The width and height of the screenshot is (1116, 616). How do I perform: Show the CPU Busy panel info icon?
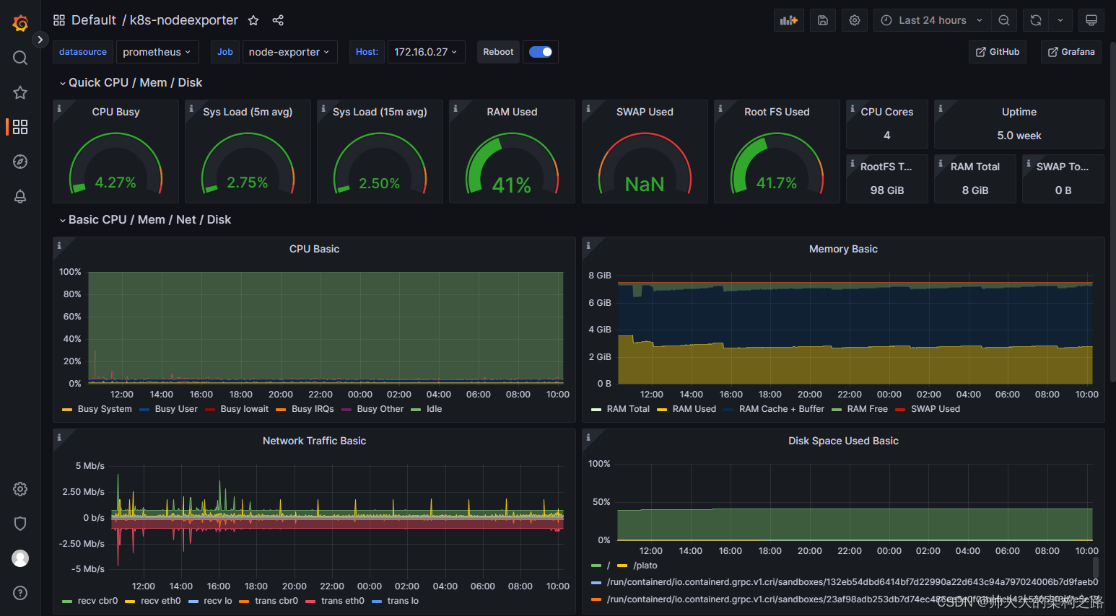pyautogui.click(x=59, y=108)
